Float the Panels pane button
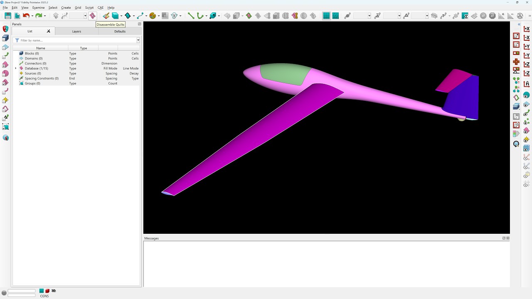Image resolution: width=532 pixels, height=299 pixels. (139, 24)
